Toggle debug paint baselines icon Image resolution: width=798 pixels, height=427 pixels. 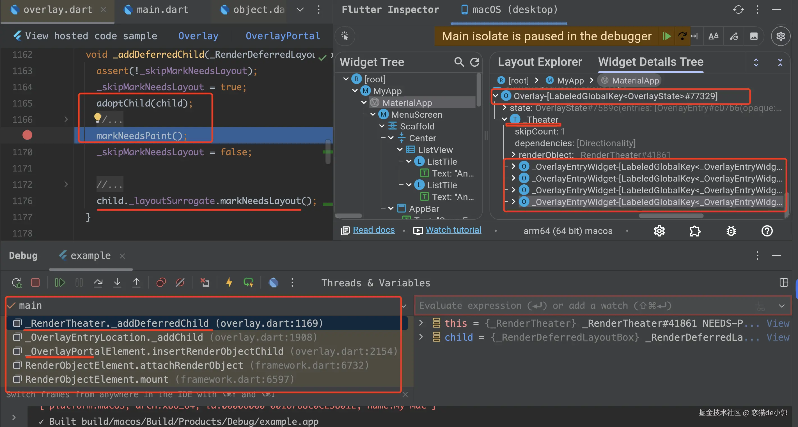[713, 36]
